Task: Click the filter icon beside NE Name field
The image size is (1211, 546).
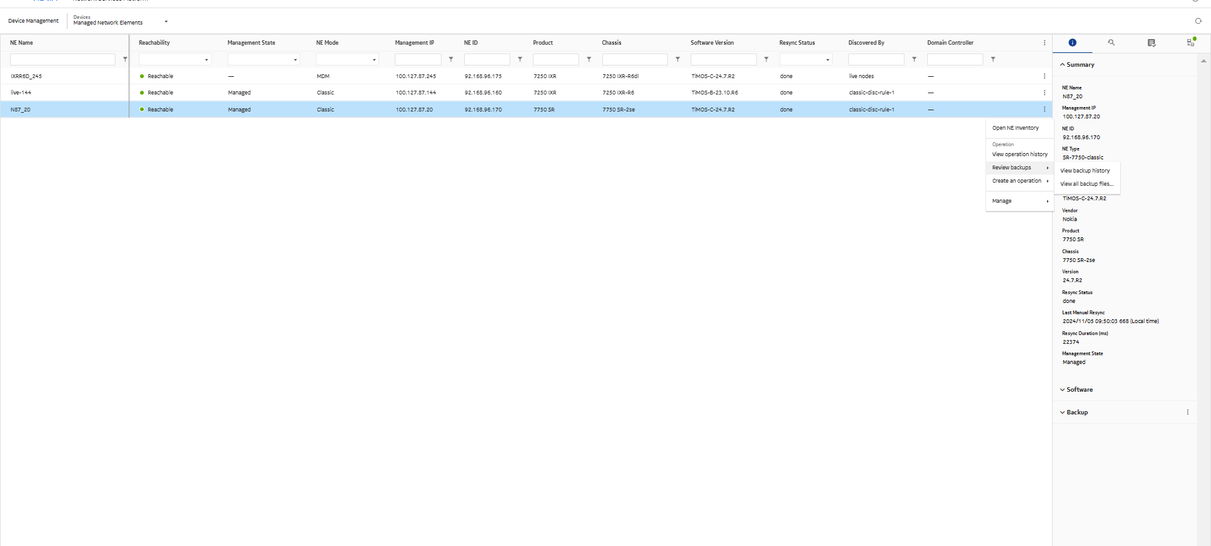Action: [x=125, y=59]
